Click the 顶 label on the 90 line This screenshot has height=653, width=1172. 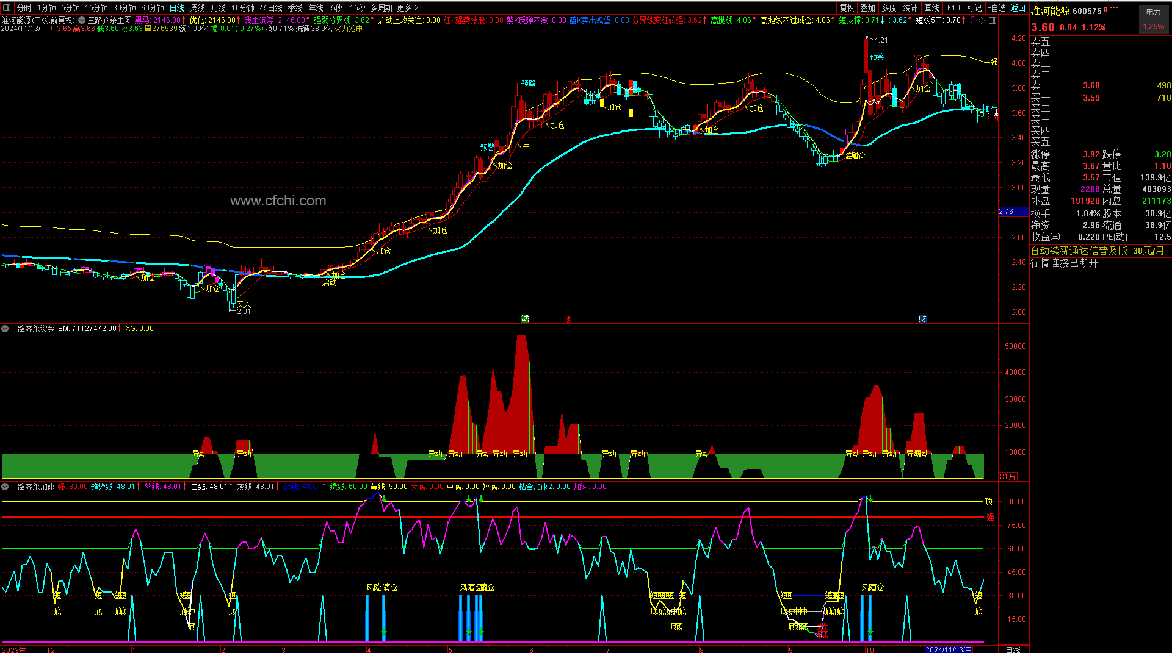(x=989, y=501)
